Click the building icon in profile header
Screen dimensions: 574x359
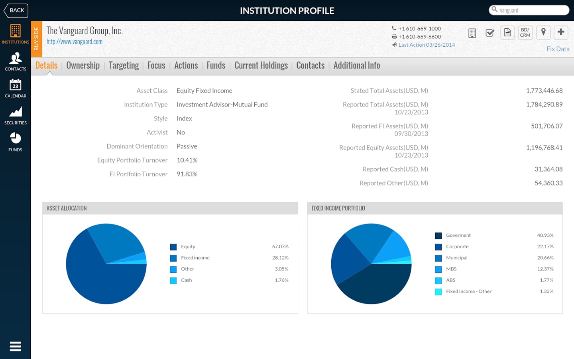[x=472, y=33]
